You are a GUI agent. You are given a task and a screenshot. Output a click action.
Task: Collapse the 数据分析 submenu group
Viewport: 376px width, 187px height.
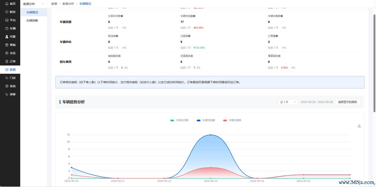pos(34,4)
